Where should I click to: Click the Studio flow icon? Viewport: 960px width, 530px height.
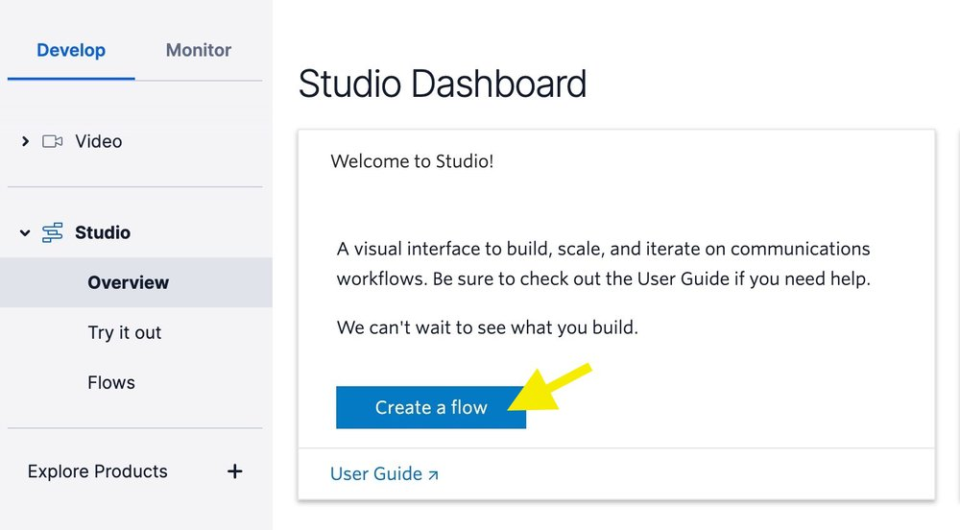52,232
